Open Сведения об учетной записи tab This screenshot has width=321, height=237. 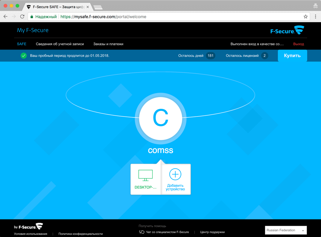click(x=60, y=44)
